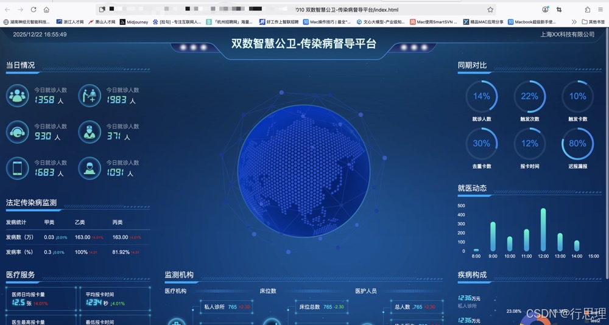The image size is (609, 325).
Task: Select the 丙类 column header
Action: (118, 223)
